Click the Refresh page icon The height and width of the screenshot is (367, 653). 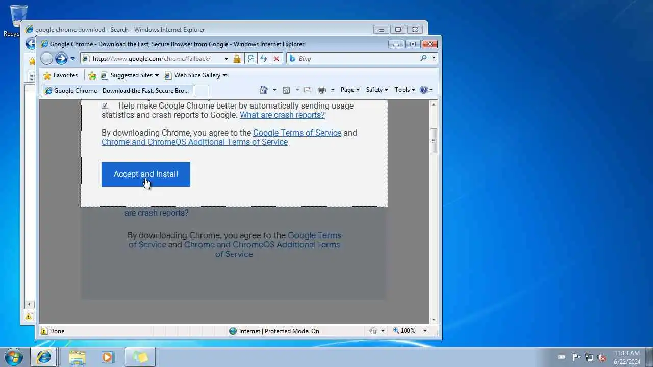point(263,59)
